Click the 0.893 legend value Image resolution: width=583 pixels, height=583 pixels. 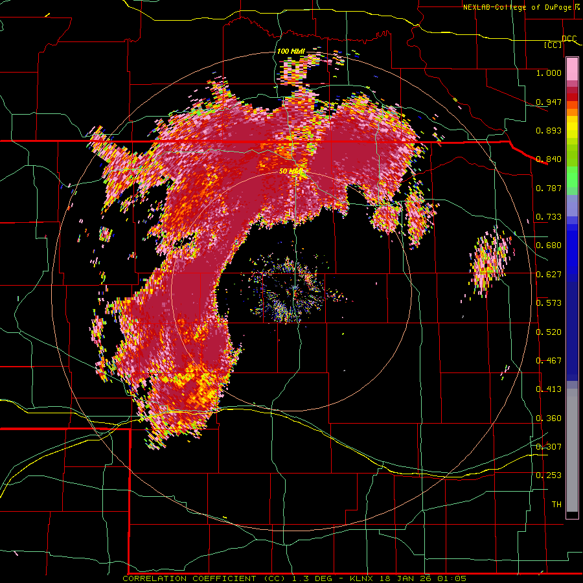click(x=549, y=130)
